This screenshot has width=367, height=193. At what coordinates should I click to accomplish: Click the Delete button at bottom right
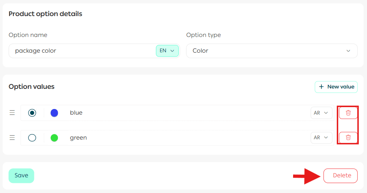click(340, 175)
